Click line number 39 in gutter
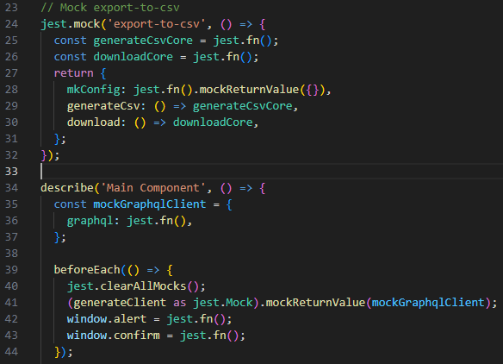The height and width of the screenshot is (364, 503). [x=11, y=270]
